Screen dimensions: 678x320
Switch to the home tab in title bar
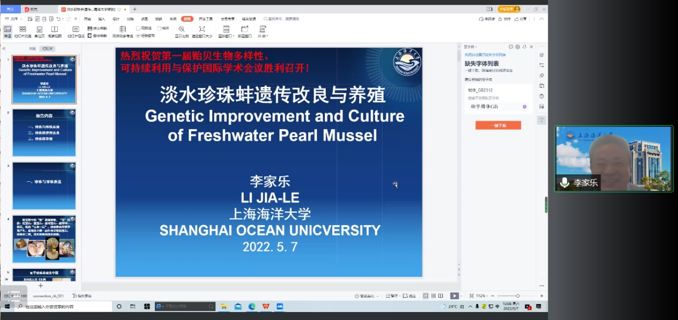pyautogui.click(x=10, y=9)
